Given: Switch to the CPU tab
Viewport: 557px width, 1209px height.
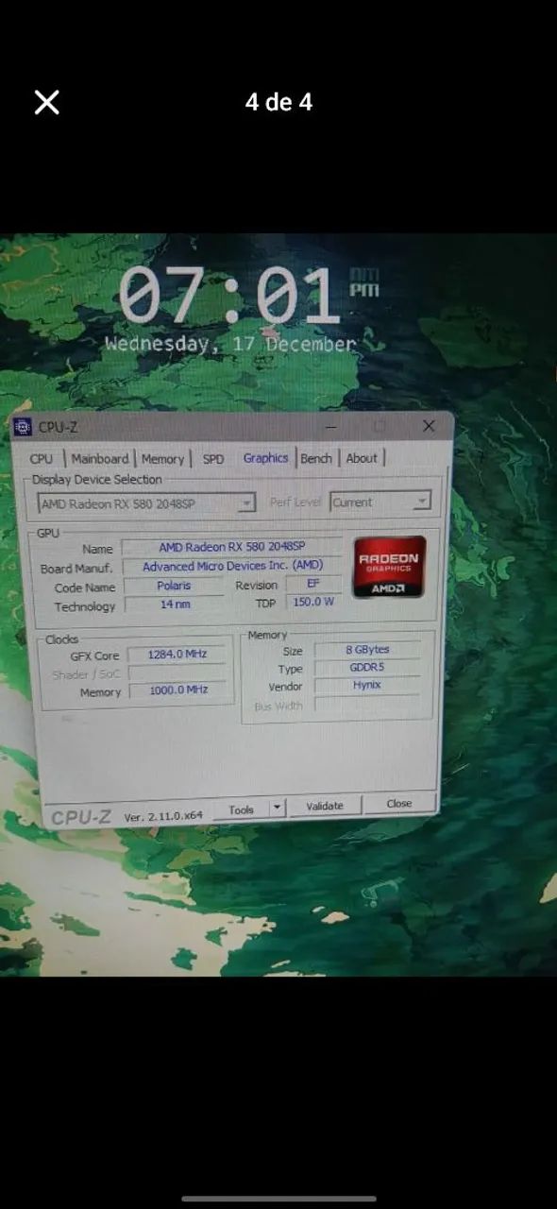Looking at the screenshot, I should 42,459.
